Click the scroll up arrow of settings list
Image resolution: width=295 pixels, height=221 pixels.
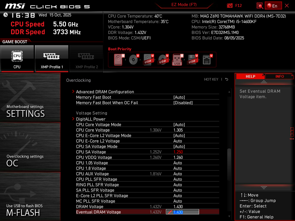click(229, 92)
